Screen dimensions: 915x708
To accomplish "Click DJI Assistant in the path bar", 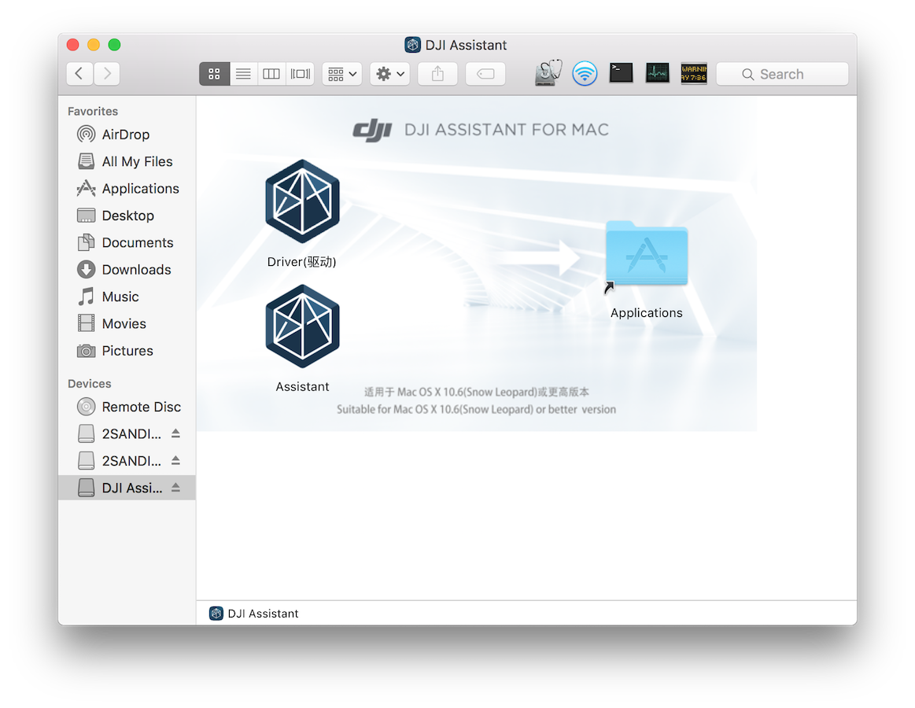I will 254,614.
